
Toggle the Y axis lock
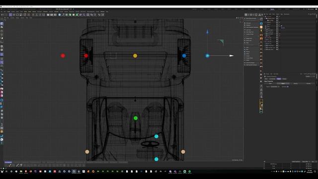pyautogui.click(x=36, y=15)
